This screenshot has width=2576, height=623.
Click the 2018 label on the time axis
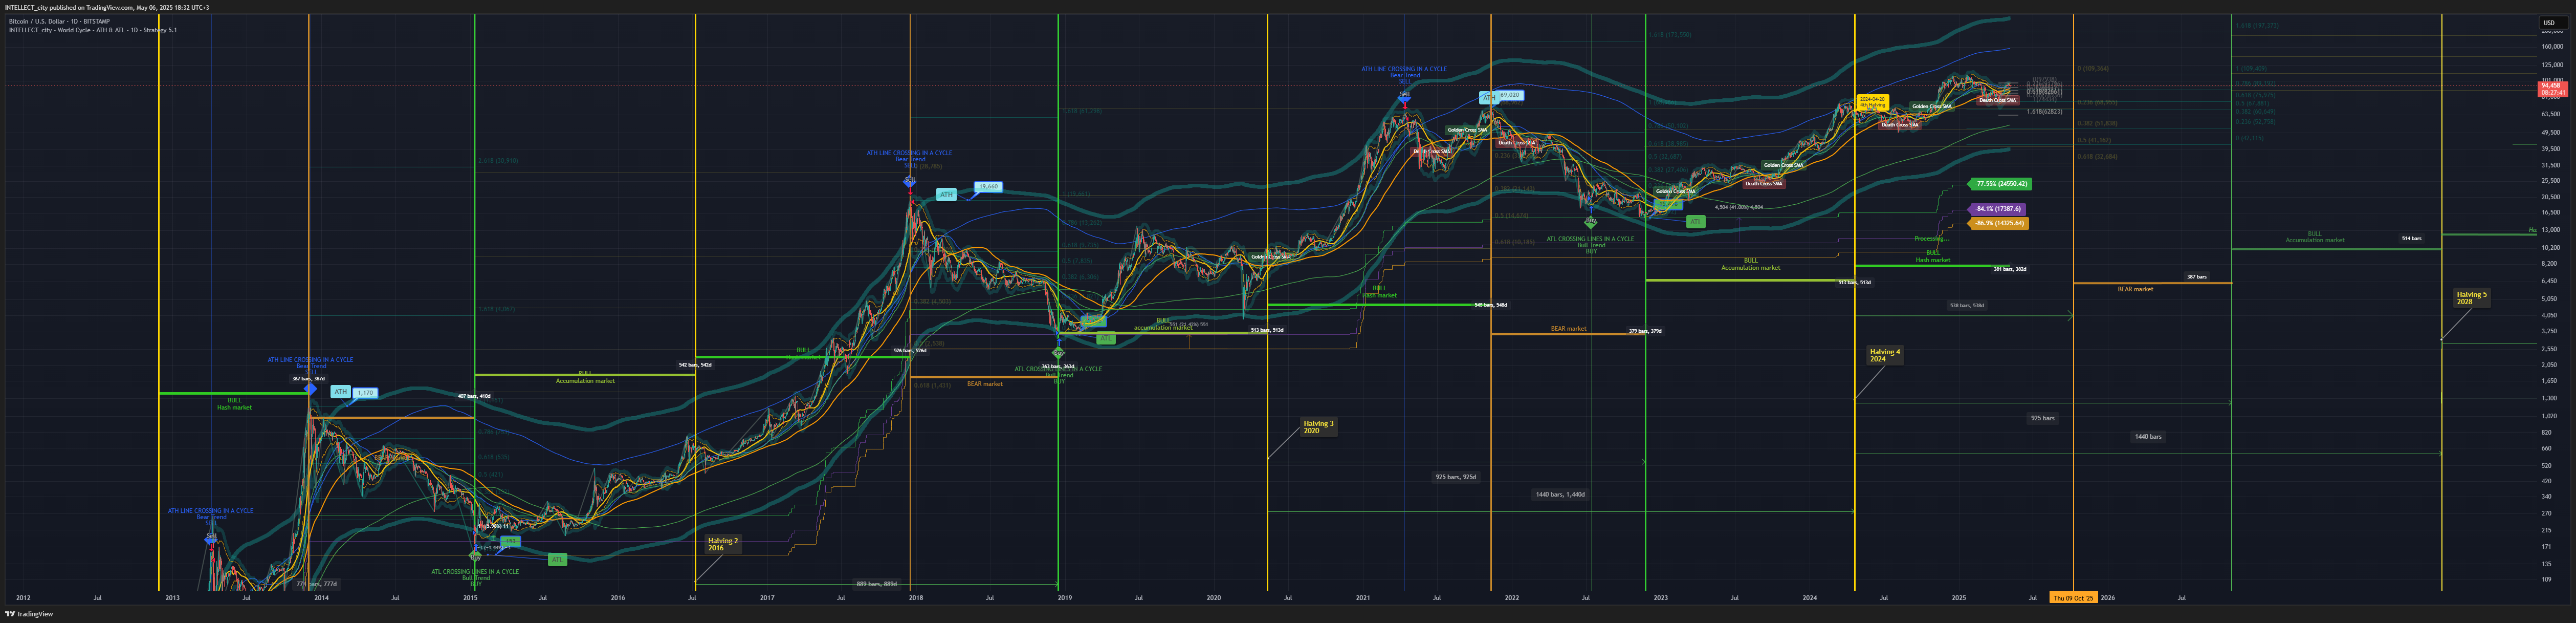[916, 598]
